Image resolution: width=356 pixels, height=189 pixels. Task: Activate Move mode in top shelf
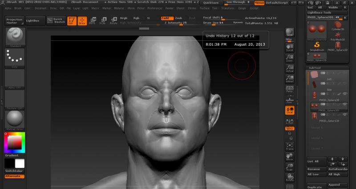point(92,20)
